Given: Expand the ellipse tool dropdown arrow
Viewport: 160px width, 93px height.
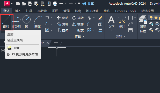Looking at the screenshot, I should 51,24.
